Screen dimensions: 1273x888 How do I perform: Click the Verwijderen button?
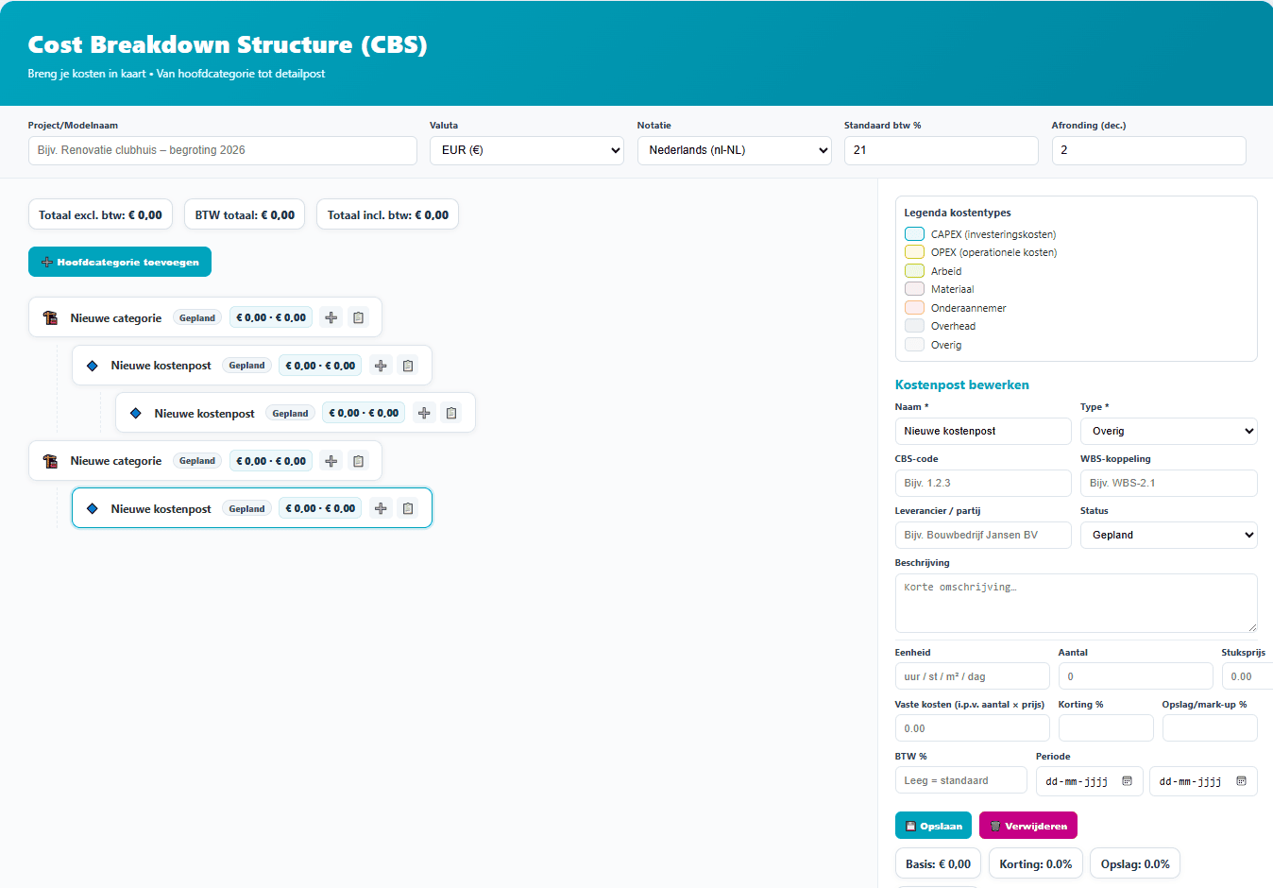[x=1027, y=826]
